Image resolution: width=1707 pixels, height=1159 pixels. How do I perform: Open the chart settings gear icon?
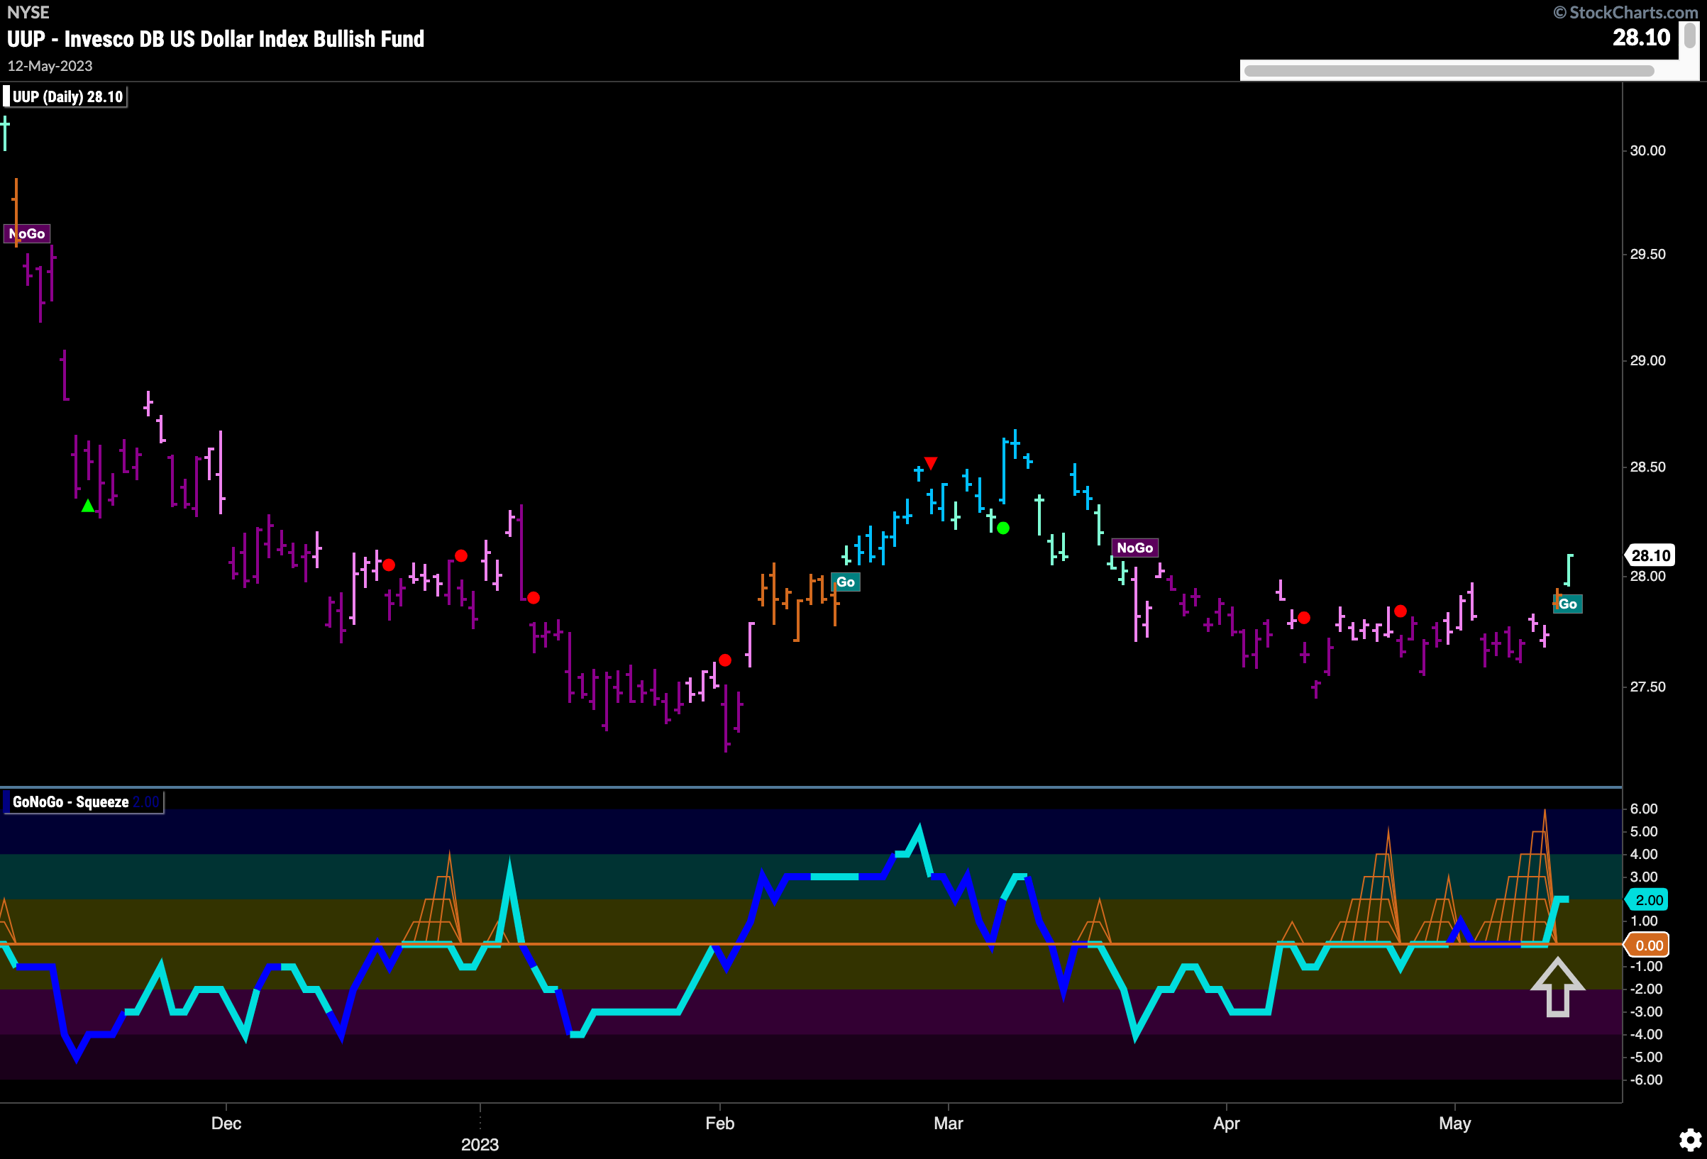click(x=1689, y=1139)
